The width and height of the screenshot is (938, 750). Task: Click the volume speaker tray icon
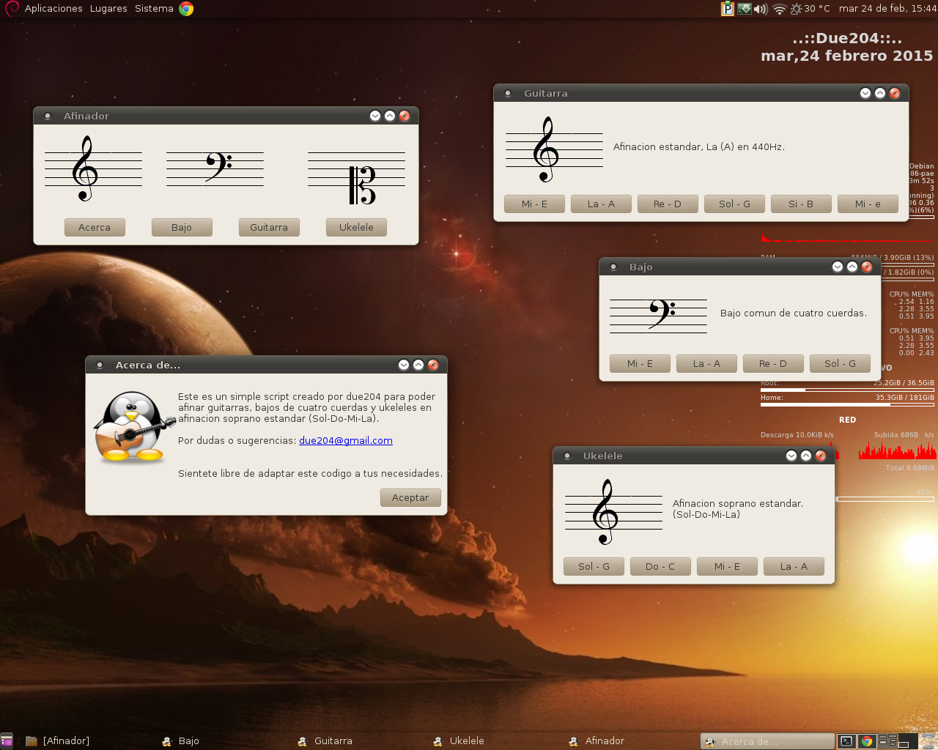click(x=761, y=9)
